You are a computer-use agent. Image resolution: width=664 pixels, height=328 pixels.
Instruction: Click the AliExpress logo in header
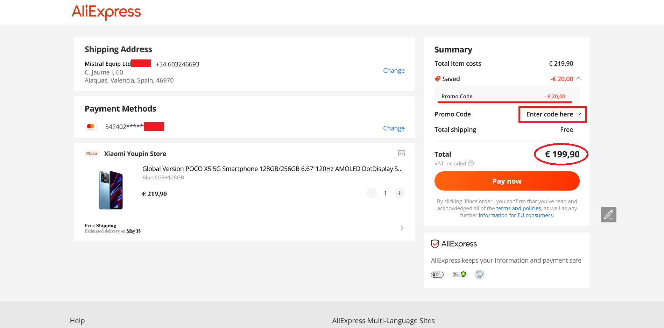[106, 12]
